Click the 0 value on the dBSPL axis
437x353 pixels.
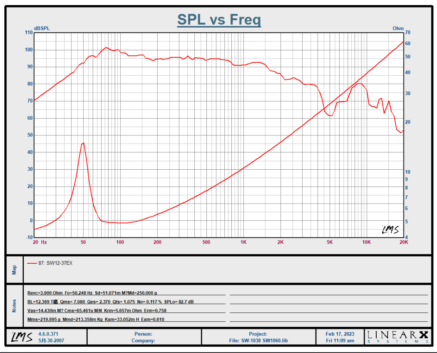pos(31,221)
